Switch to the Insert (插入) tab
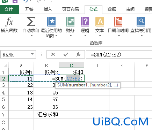Screen dimensions: 152x130 click(48, 9)
